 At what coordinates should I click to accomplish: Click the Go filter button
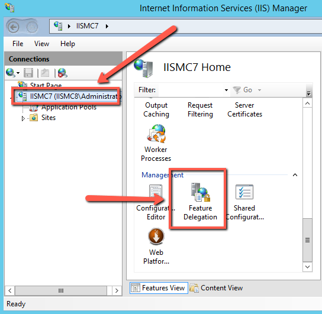click(243, 90)
